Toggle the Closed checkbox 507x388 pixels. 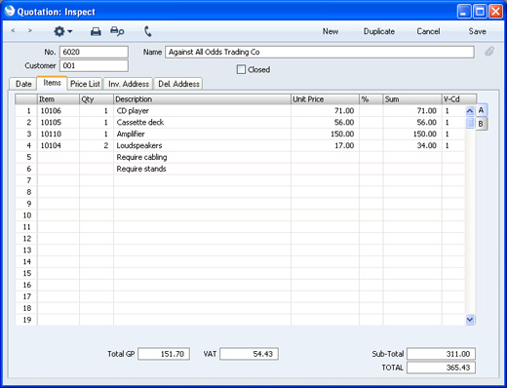(241, 69)
